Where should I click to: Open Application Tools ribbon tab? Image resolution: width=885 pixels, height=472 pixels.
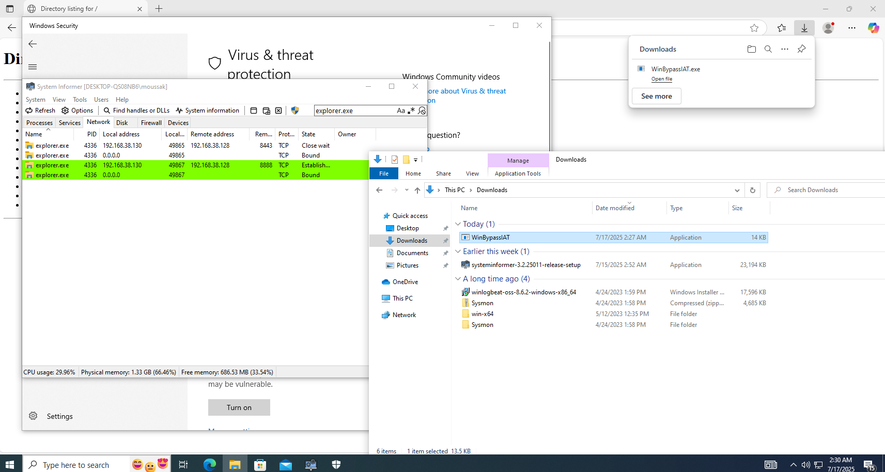click(518, 174)
